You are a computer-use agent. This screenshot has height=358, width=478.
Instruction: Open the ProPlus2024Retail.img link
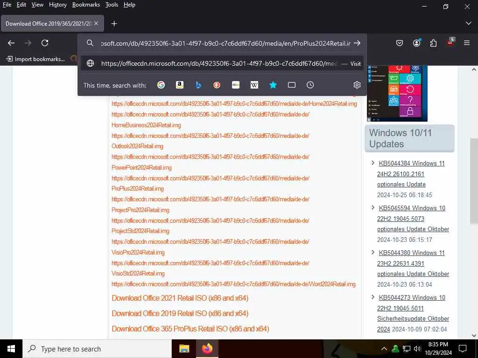(x=211, y=183)
